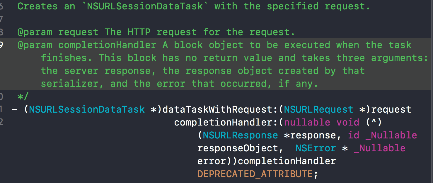Click the semicolon after DEPRECATED_ATTRIBUTE
This screenshot has width=433, height=183.
point(316,174)
